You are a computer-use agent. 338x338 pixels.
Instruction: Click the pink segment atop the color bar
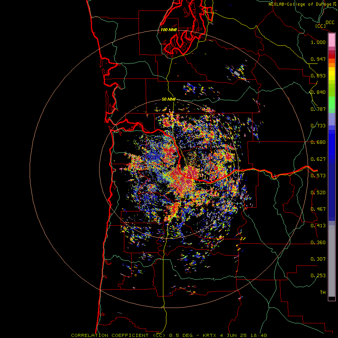pos(332,40)
